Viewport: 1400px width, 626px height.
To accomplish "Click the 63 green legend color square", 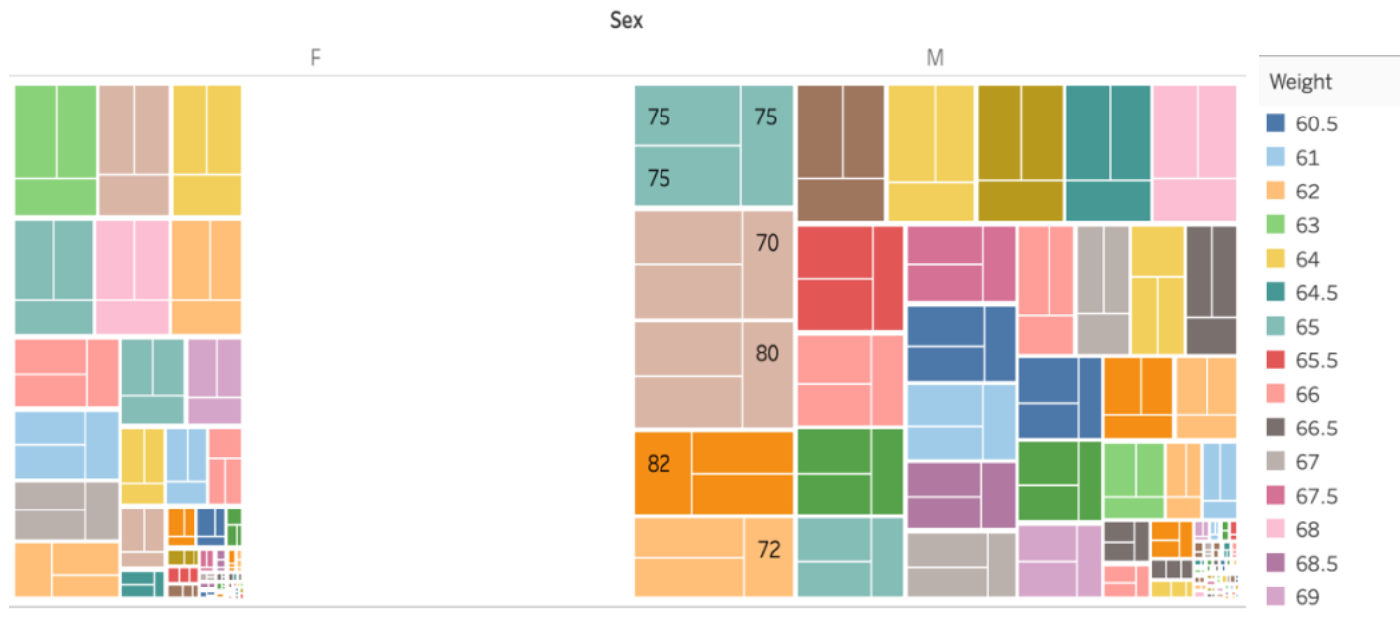I will click(x=1276, y=225).
